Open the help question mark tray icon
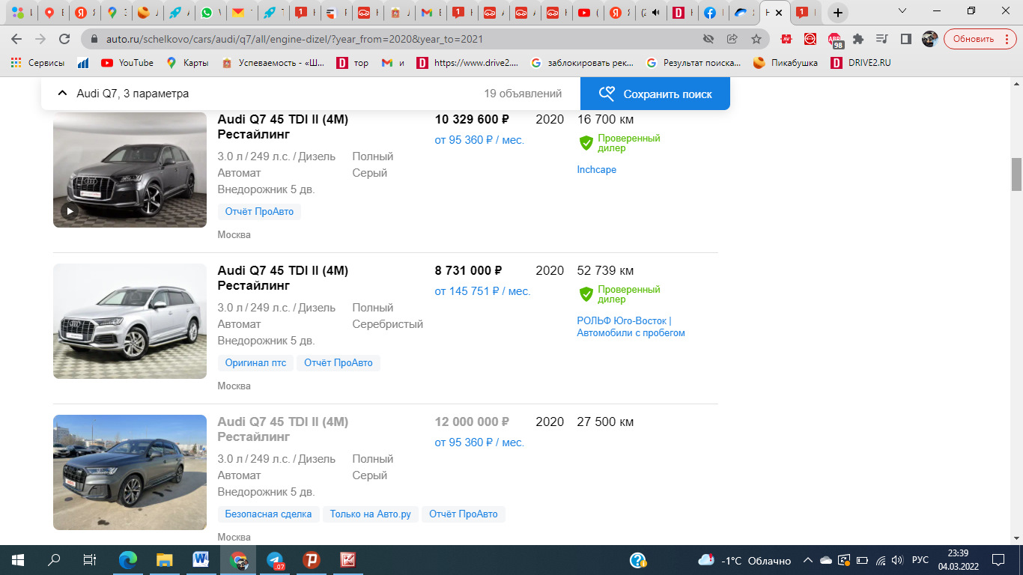 click(x=638, y=560)
